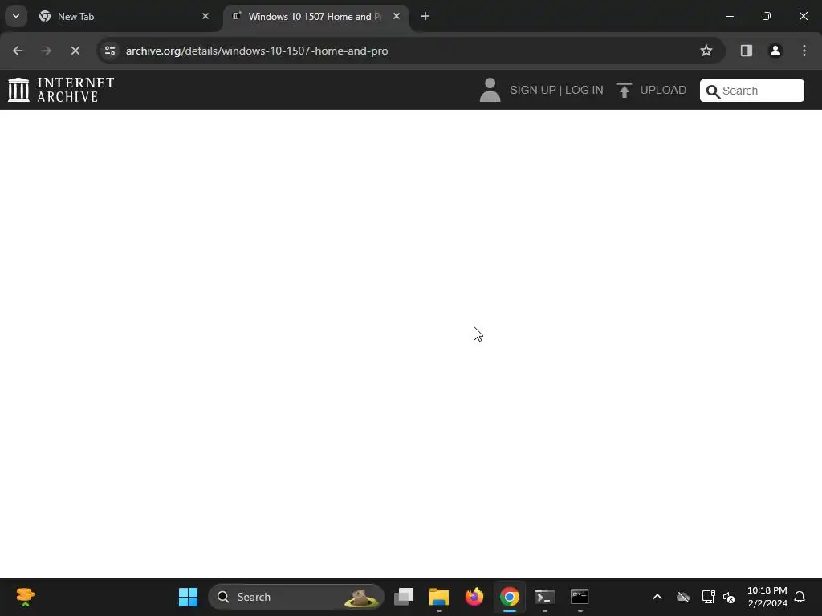Click the upload arrow icon
The image size is (822, 616).
point(624,90)
